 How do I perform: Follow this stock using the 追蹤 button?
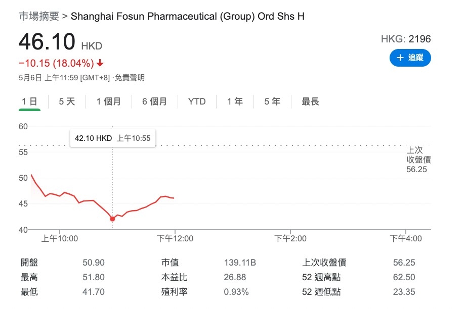pos(411,58)
